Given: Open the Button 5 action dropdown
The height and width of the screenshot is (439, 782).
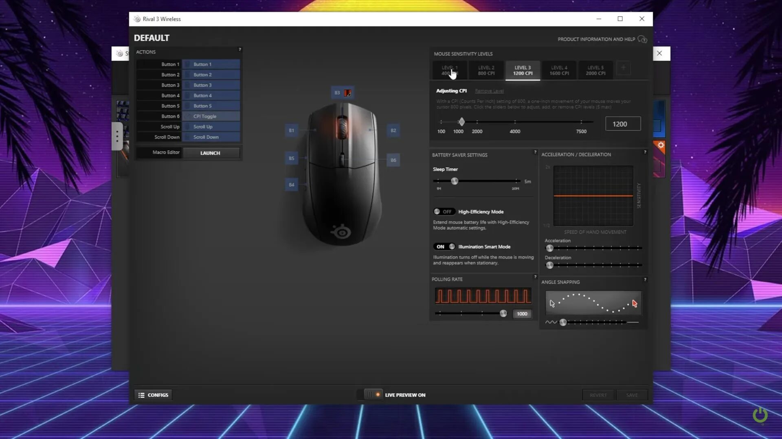Looking at the screenshot, I should tap(211, 106).
